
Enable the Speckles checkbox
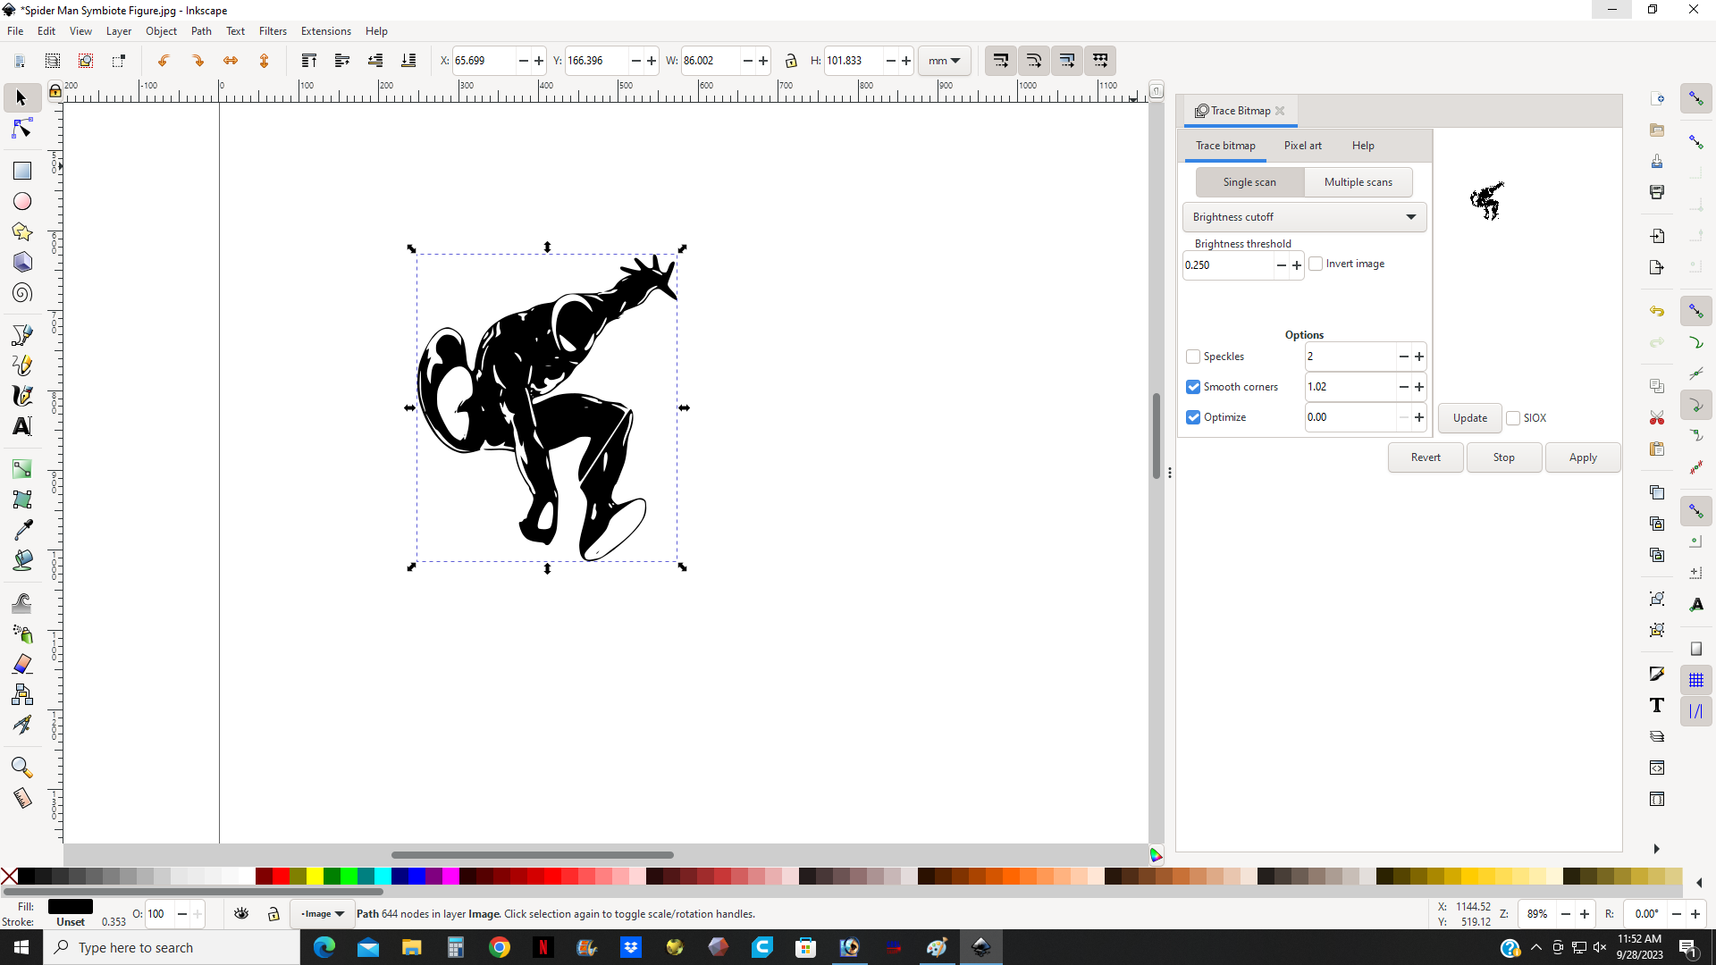(x=1193, y=357)
